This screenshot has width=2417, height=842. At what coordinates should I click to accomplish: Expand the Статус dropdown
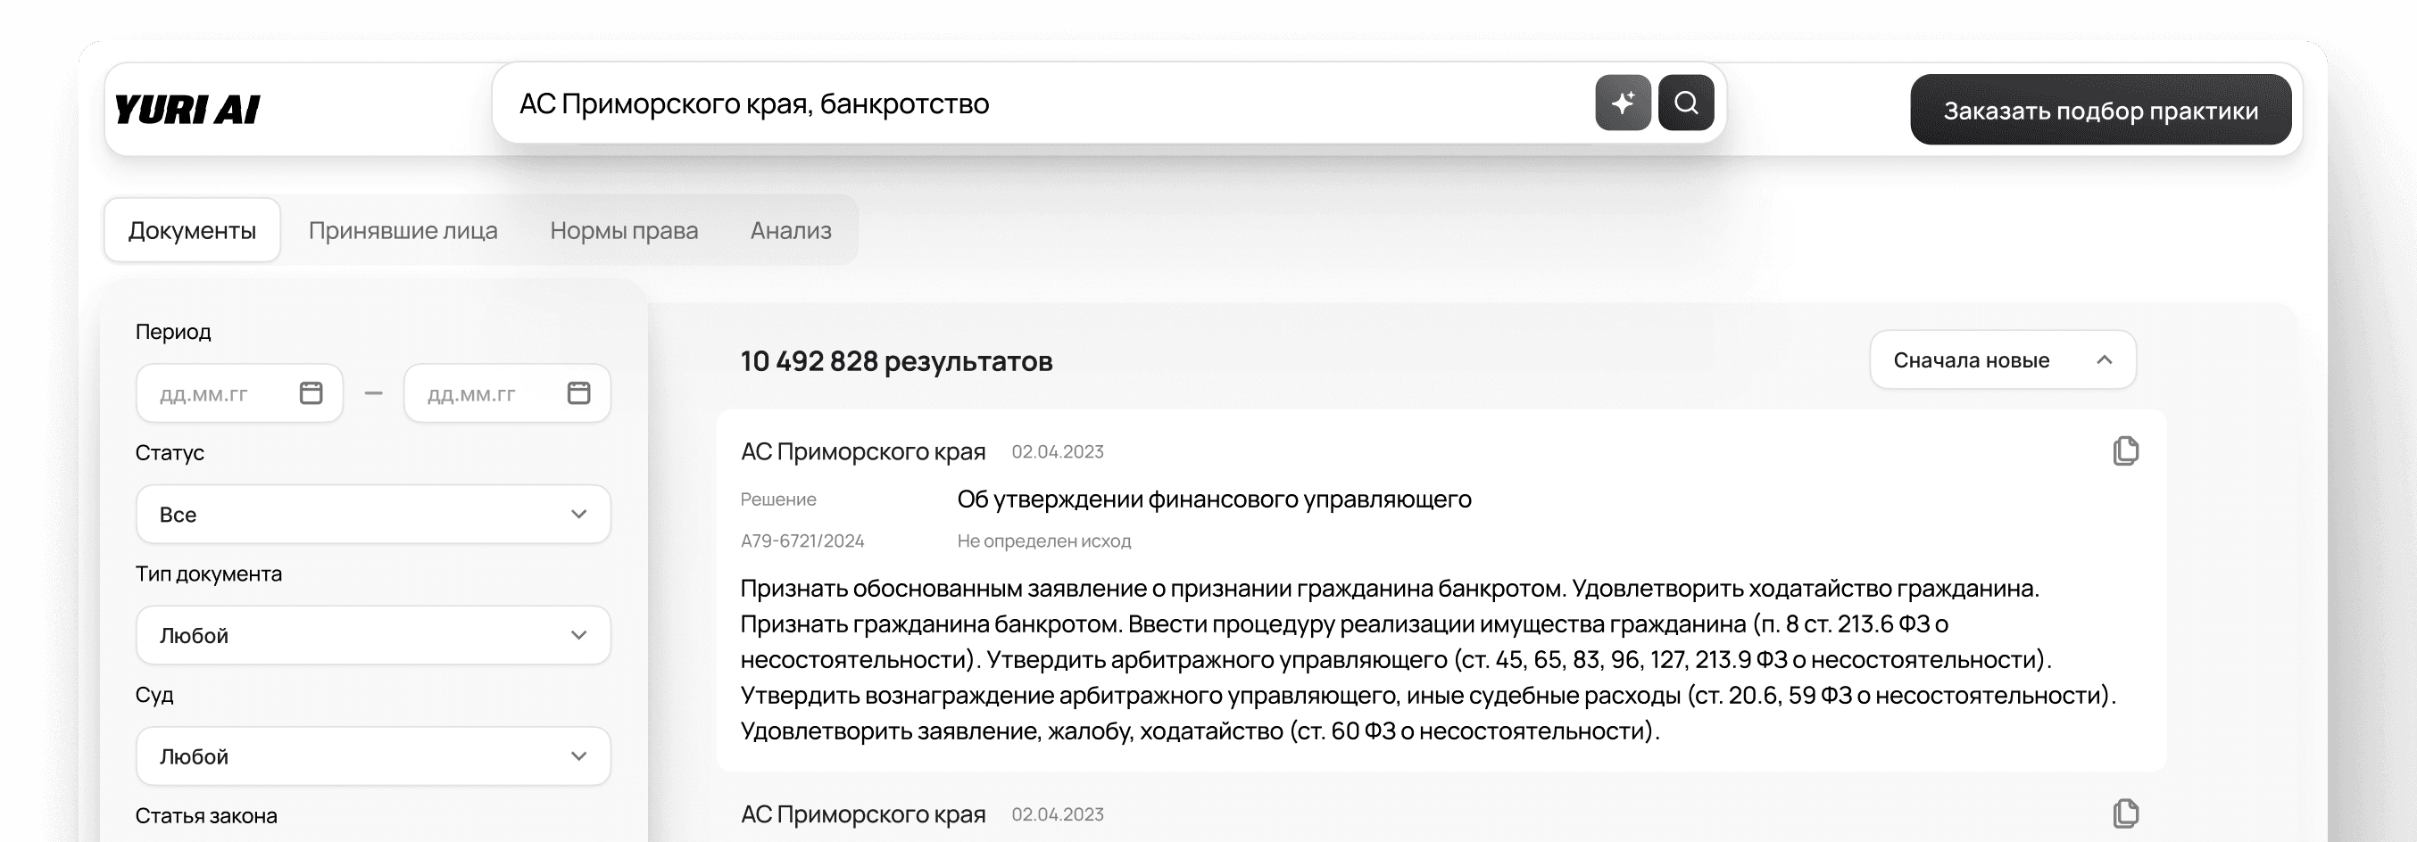pos(372,514)
